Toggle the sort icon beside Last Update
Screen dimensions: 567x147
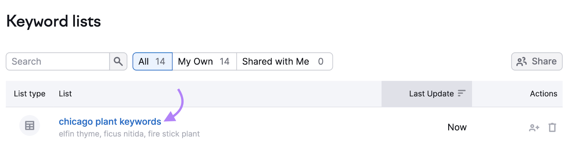pyautogui.click(x=461, y=94)
